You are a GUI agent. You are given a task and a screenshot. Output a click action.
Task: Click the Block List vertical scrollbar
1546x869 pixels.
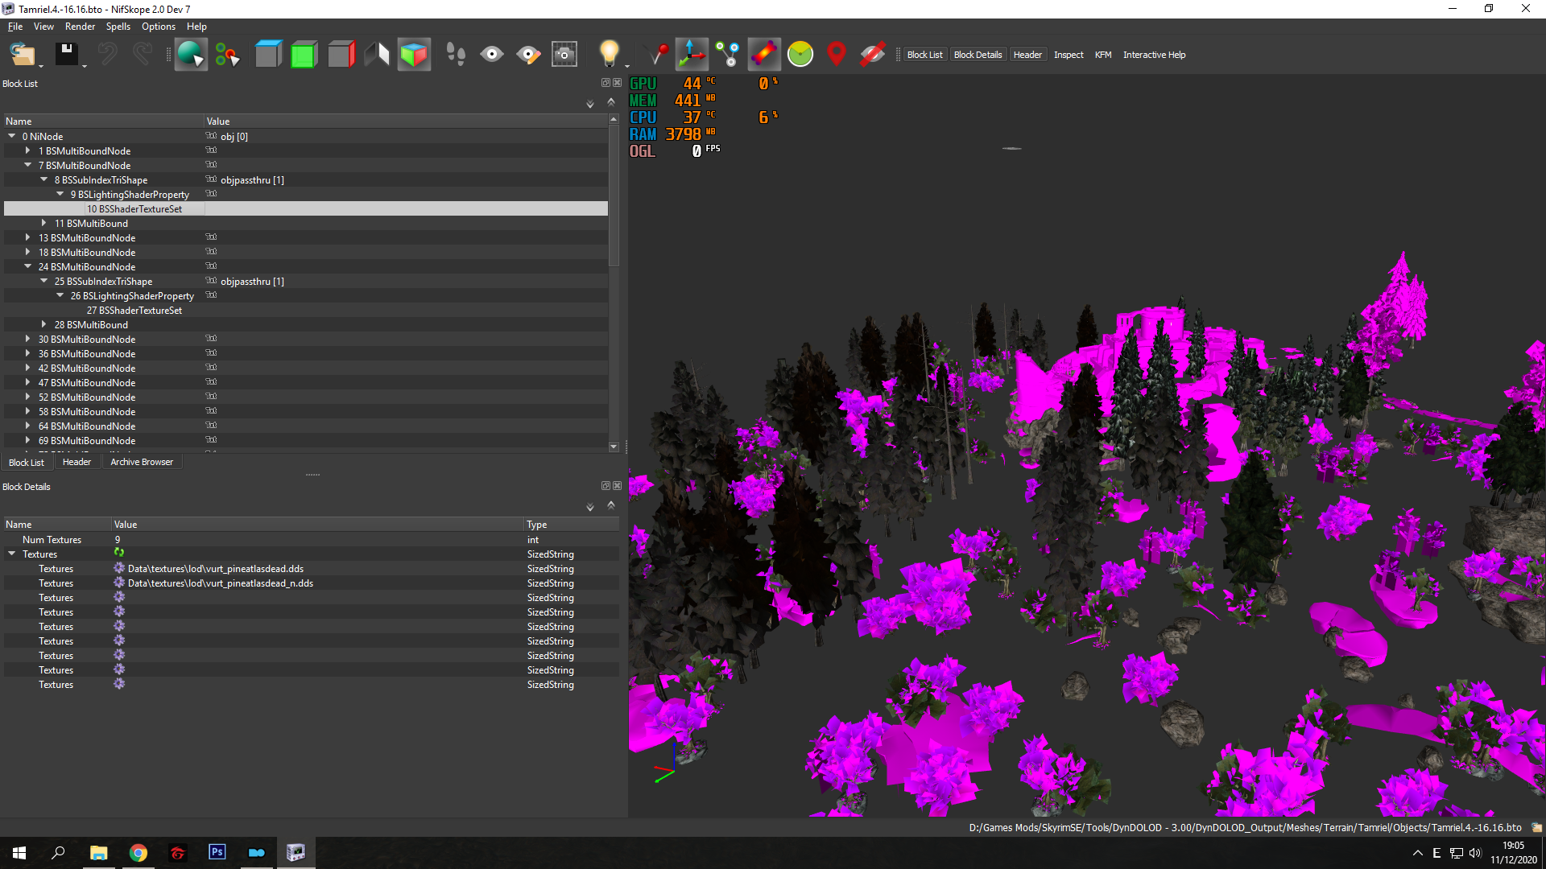pyautogui.click(x=614, y=195)
